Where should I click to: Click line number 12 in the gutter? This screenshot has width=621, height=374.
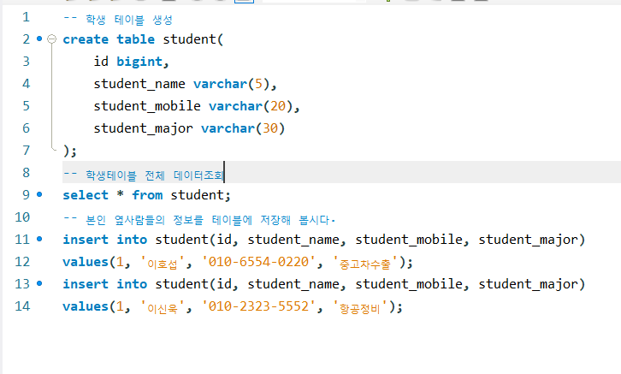click(22, 262)
